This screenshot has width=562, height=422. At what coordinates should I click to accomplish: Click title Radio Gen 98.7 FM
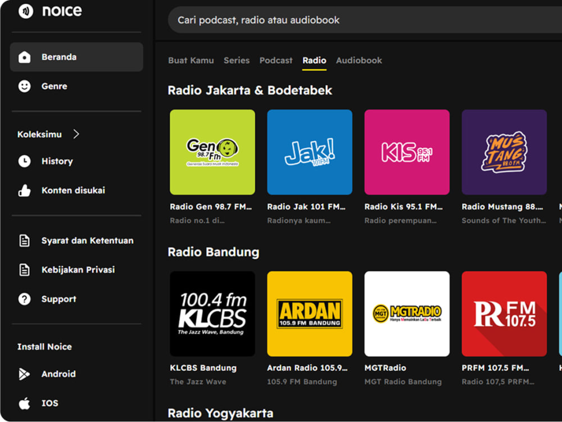point(211,206)
